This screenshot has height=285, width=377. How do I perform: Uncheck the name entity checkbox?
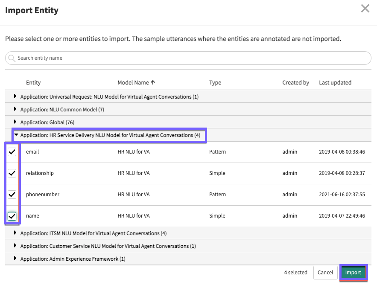(12, 216)
